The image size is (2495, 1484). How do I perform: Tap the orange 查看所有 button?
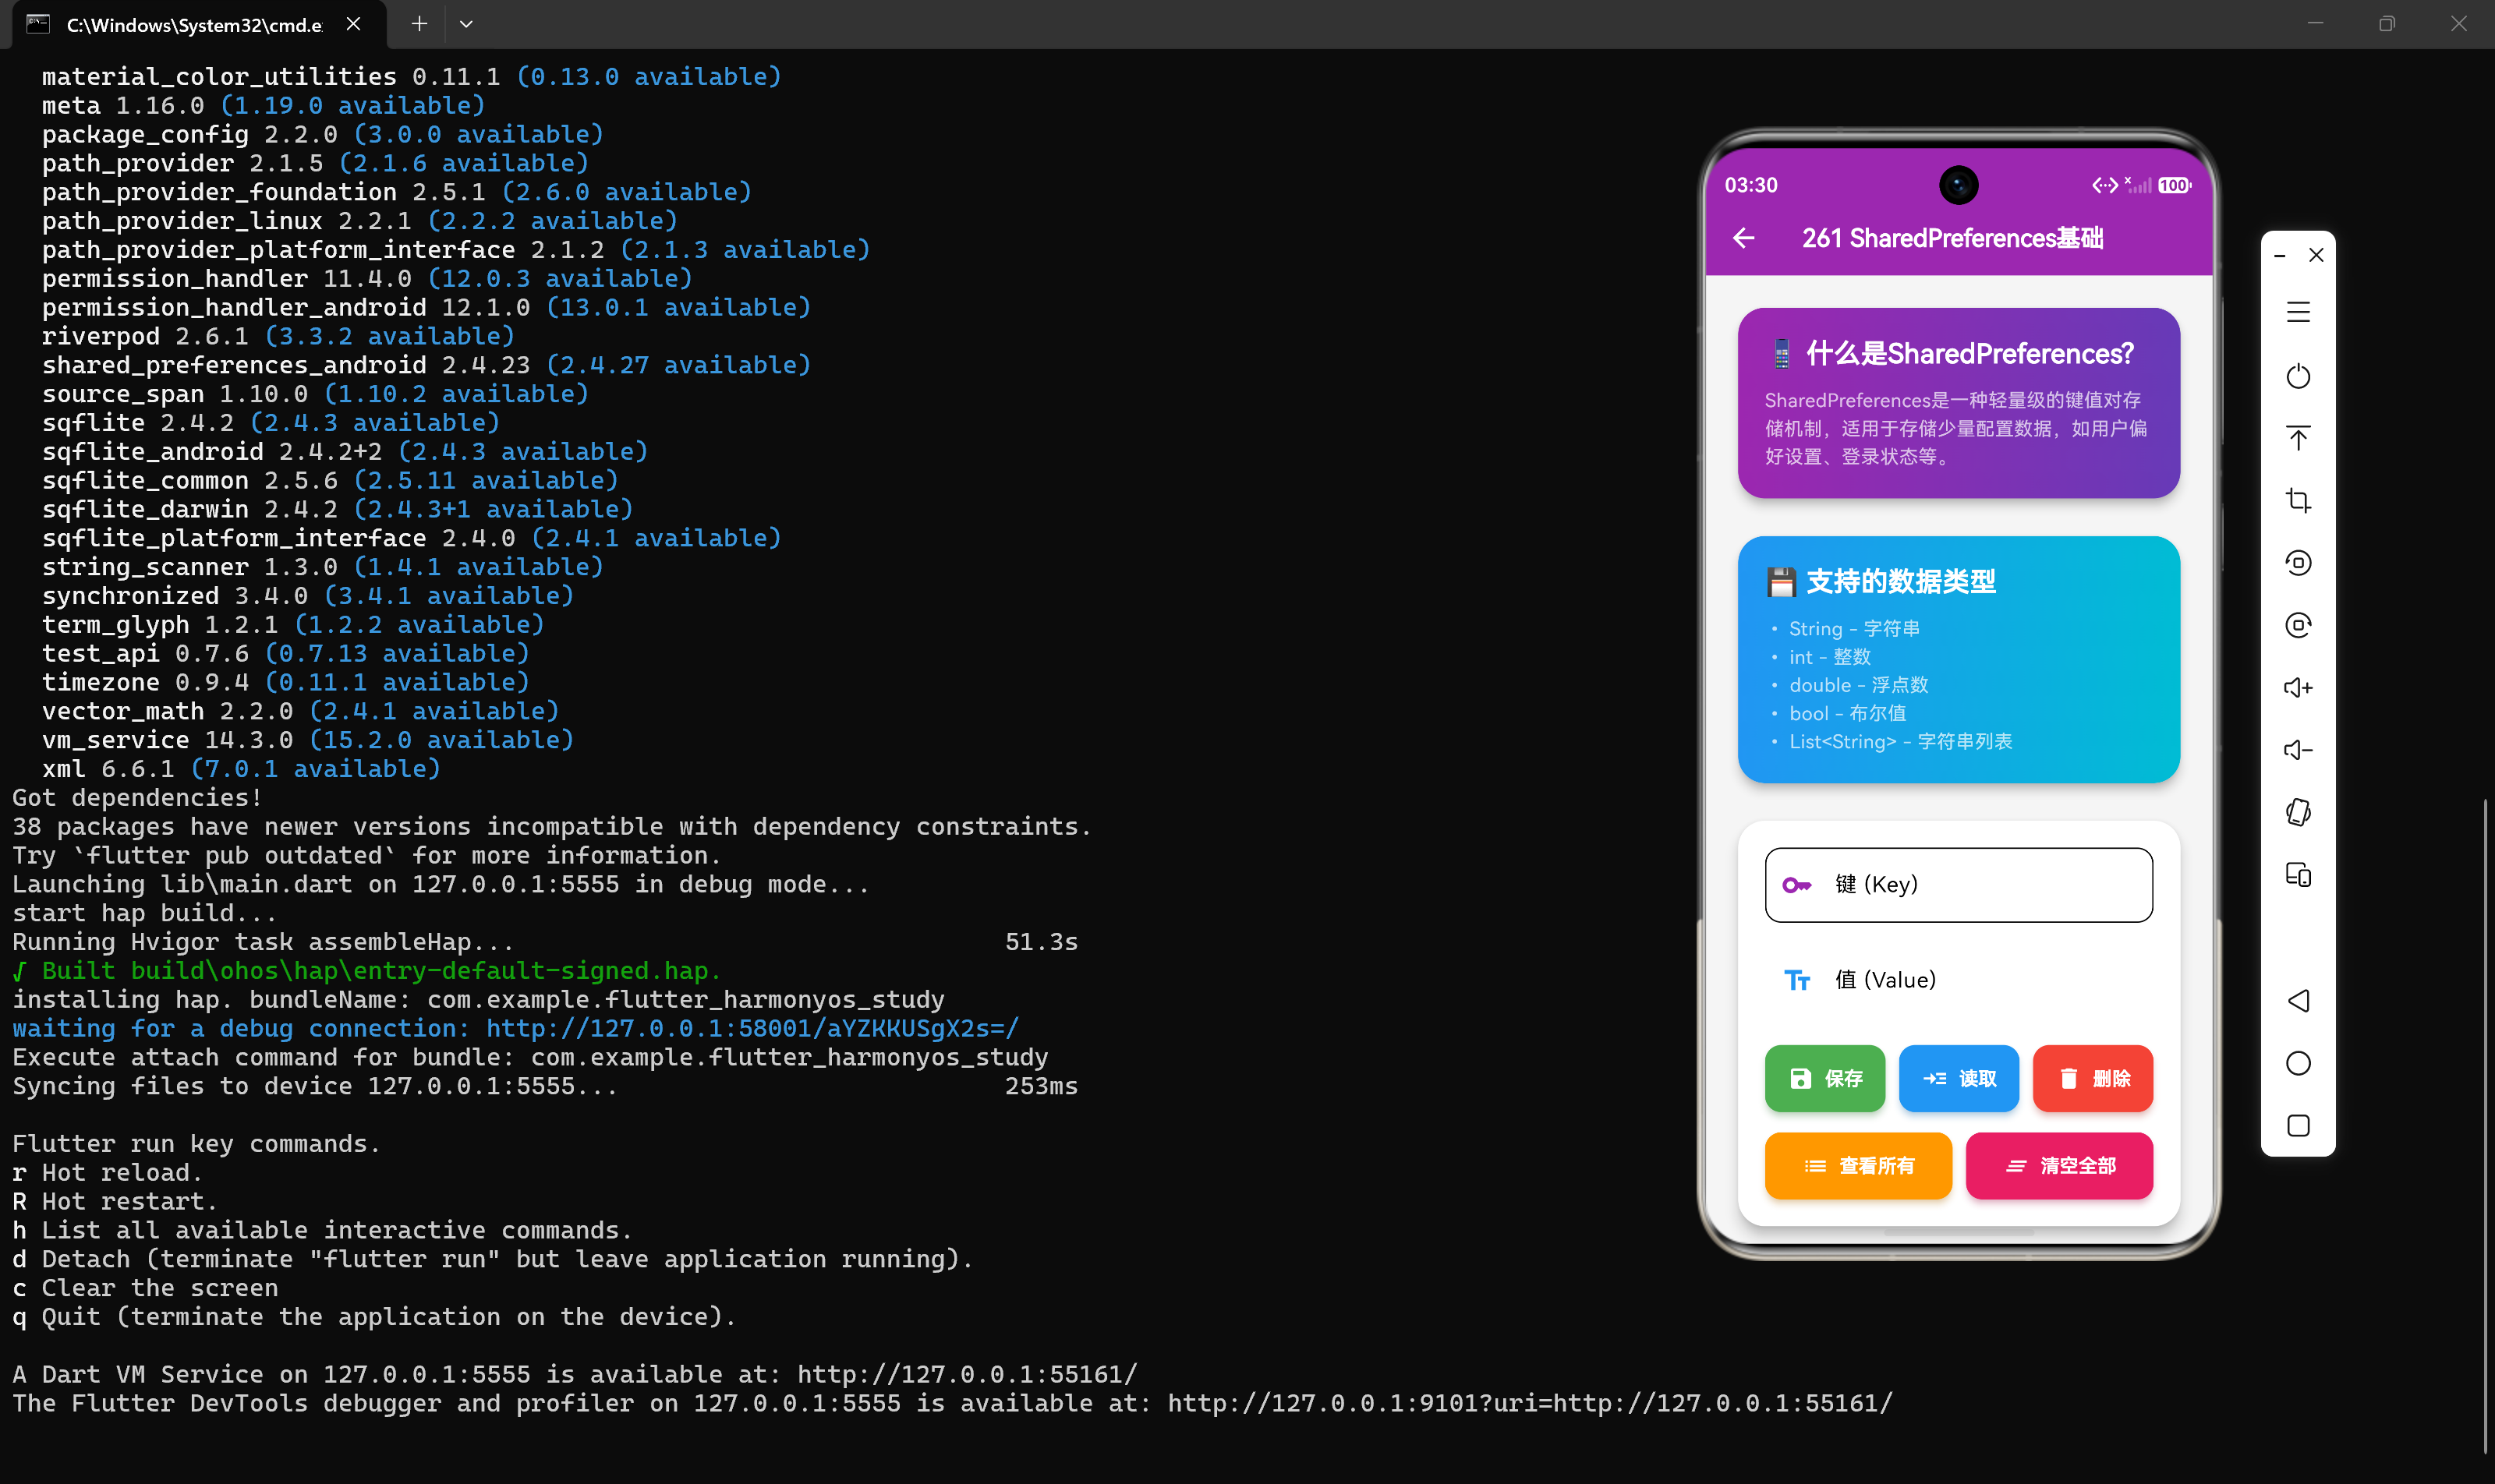click(1858, 1165)
